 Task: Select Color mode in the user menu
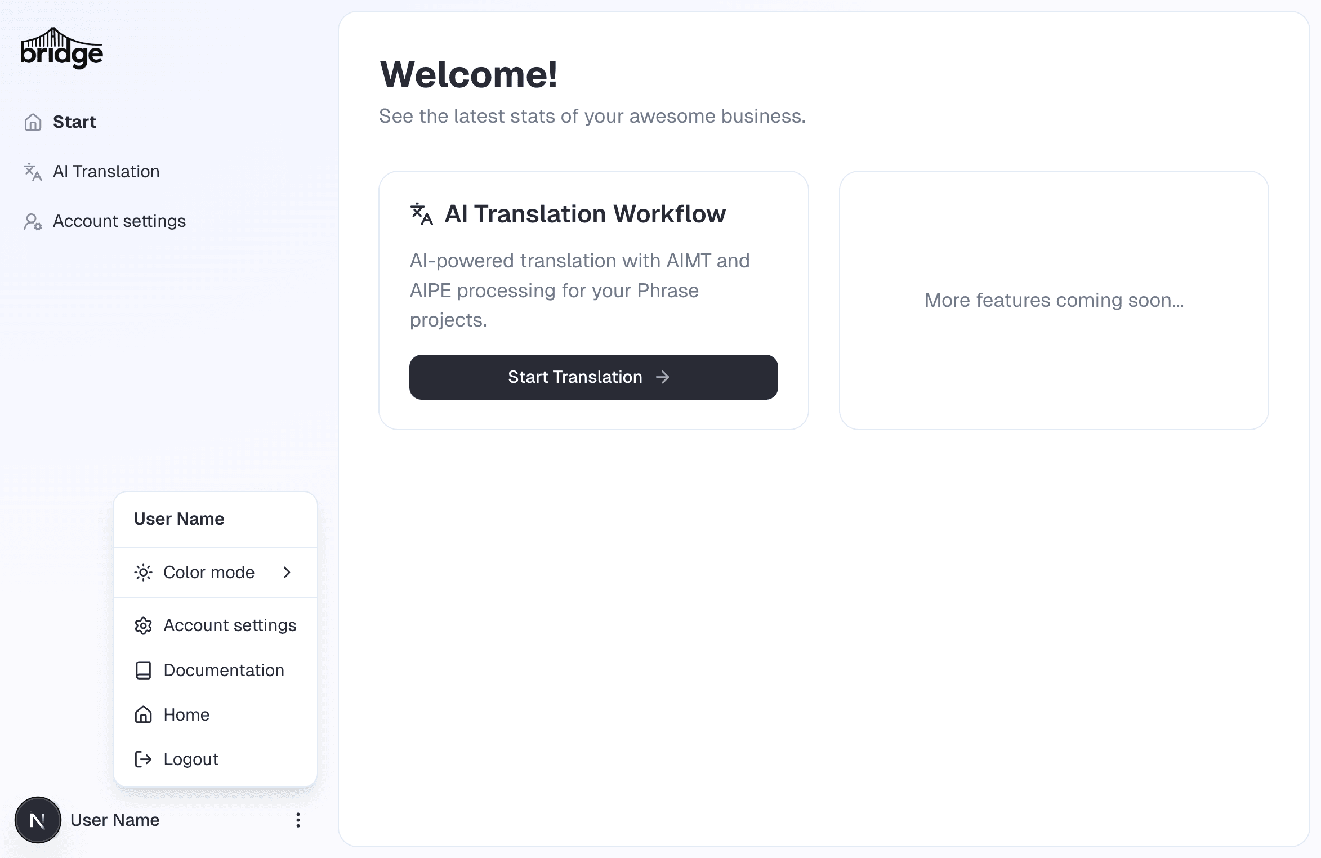pyautogui.click(x=208, y=572)
